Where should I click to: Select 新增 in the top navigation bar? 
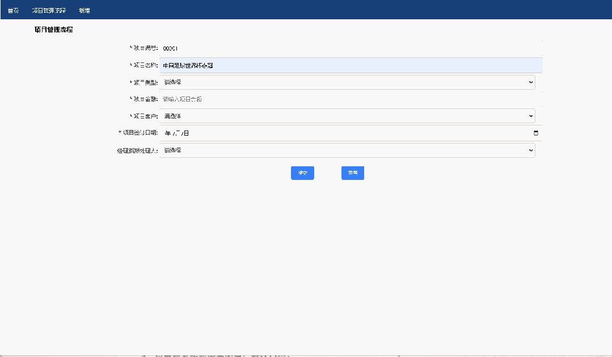tap(85, 11)
